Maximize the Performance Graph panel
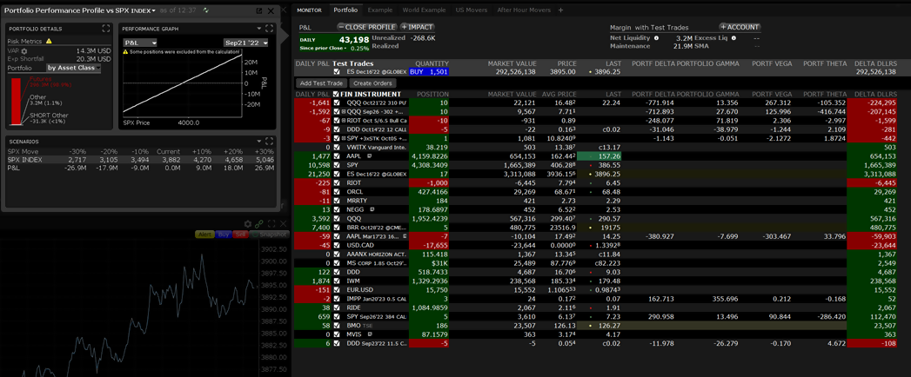 (270, 29)
